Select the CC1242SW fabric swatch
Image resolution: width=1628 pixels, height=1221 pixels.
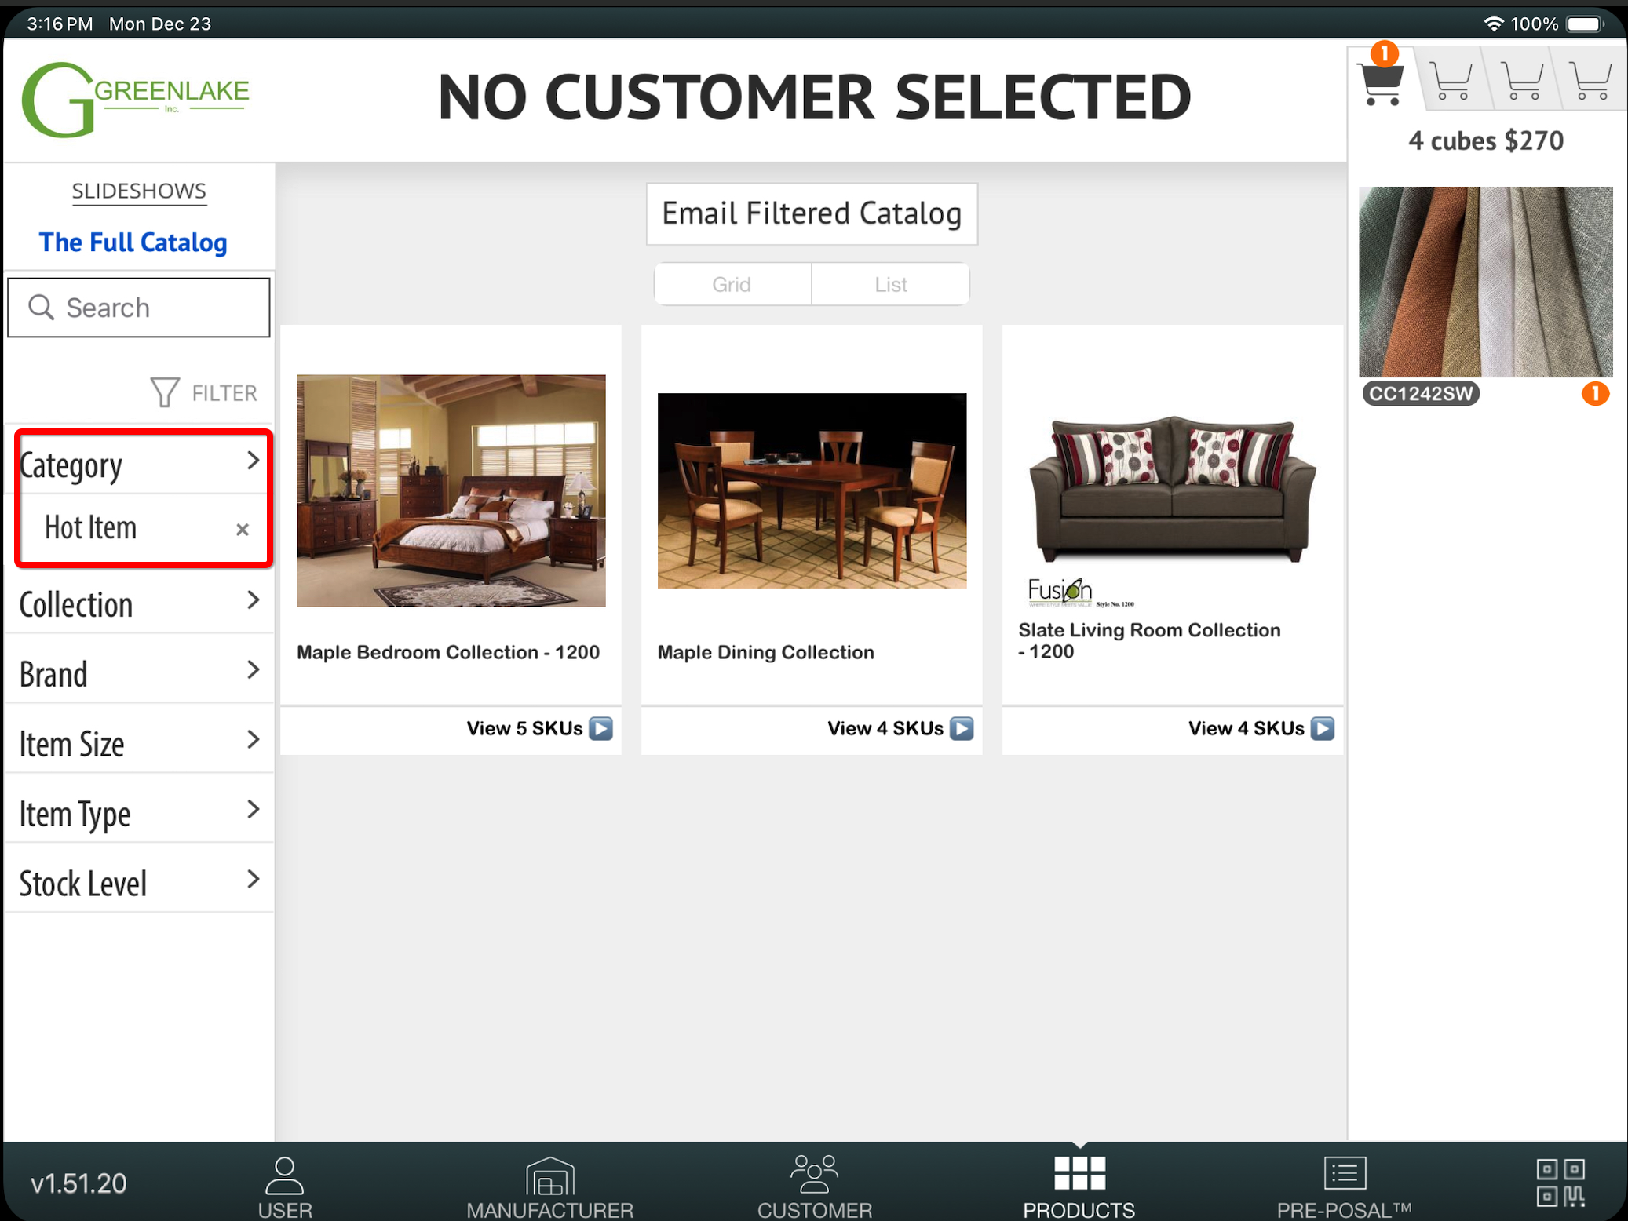tap(1485, 282)
